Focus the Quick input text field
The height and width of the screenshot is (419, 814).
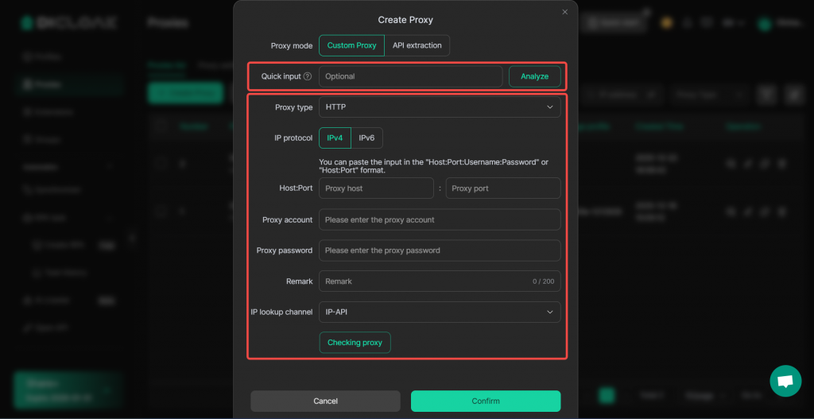click(x=410, y=76)
